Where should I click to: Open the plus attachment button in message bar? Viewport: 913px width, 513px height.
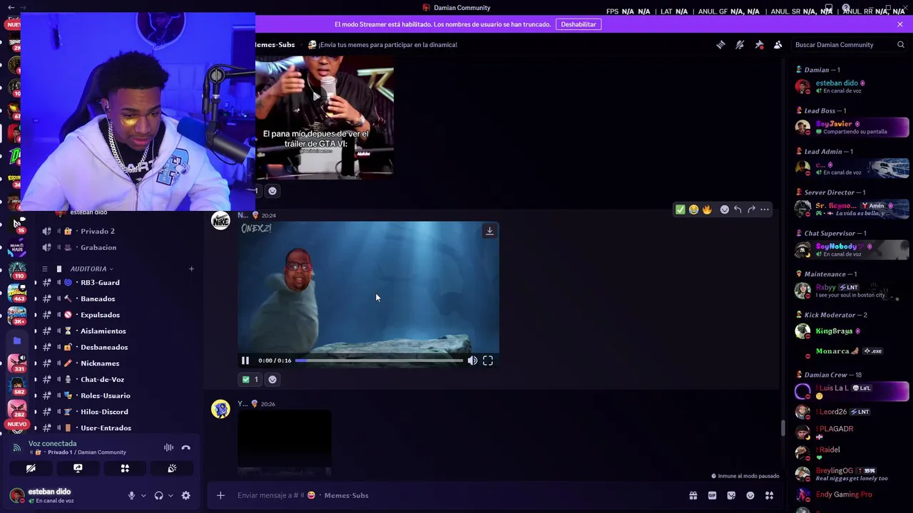pyautogui.click(x=220, y=496)
